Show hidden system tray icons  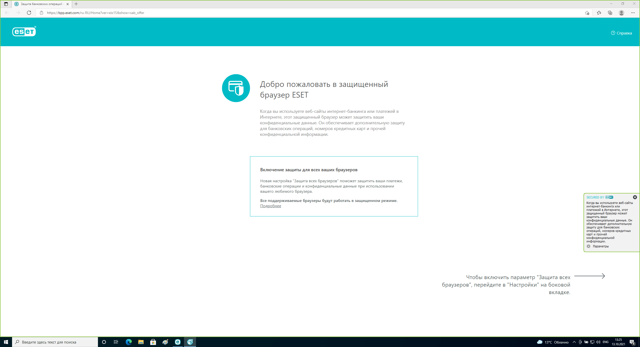(x=574, y=342)
